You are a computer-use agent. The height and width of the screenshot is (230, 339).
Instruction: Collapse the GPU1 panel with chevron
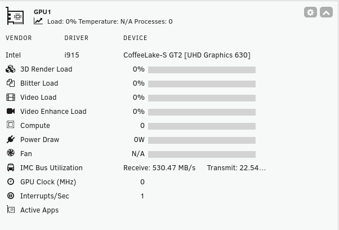[326, 12]
